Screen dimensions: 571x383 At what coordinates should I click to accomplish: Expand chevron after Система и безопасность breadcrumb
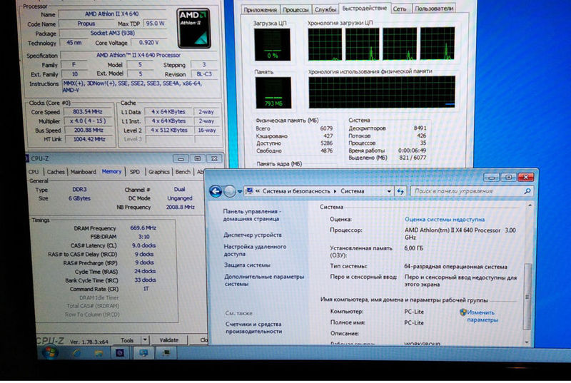(x=335, y=191)
